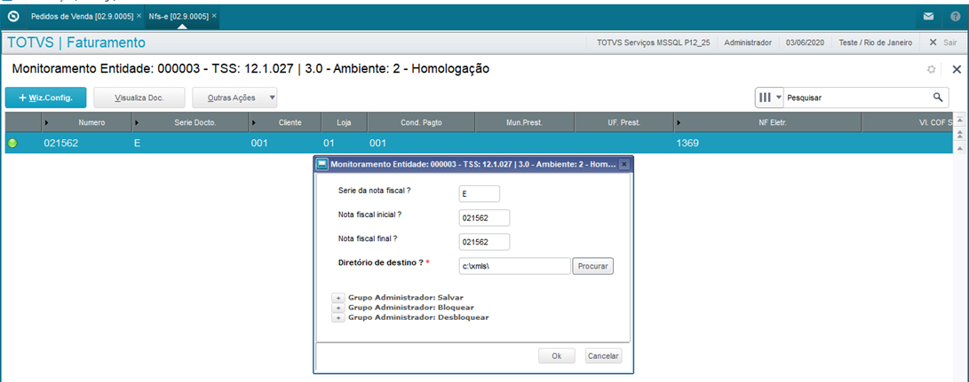The width and height of the screenshot is (969, 382).
Task: Click the search magnifier icon
Action: tap(938, 97)
